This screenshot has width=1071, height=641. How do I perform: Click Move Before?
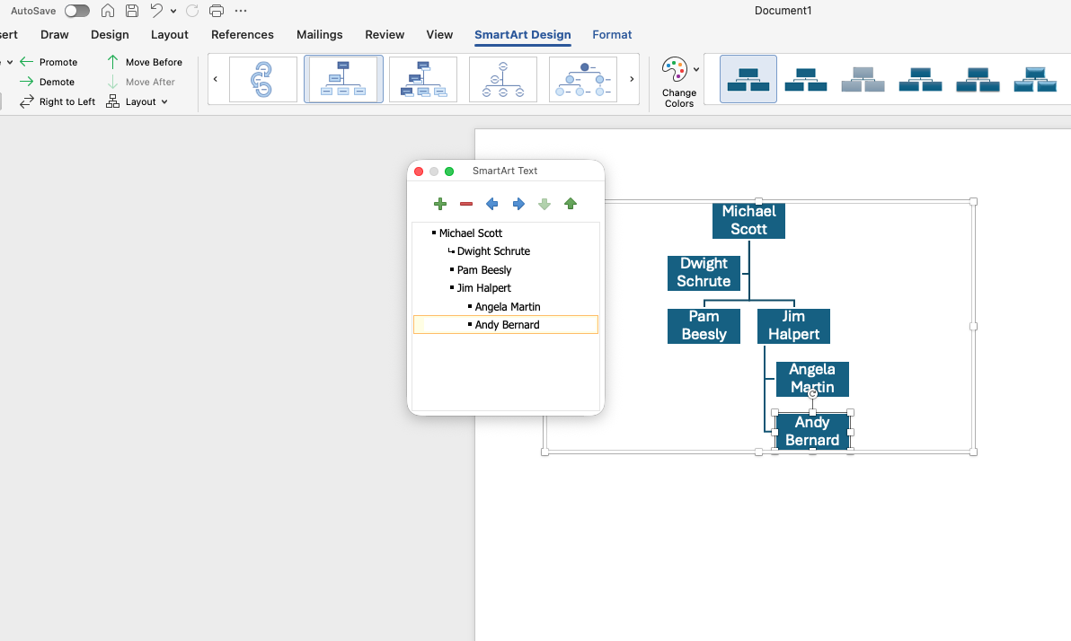(x=144, y=62)
